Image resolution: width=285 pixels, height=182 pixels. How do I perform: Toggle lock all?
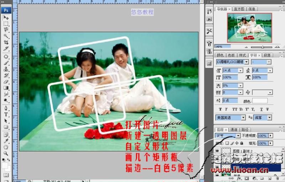(242, 143)
